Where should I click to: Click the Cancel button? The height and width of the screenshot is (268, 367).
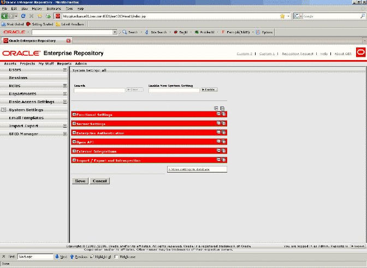point(100,181)
